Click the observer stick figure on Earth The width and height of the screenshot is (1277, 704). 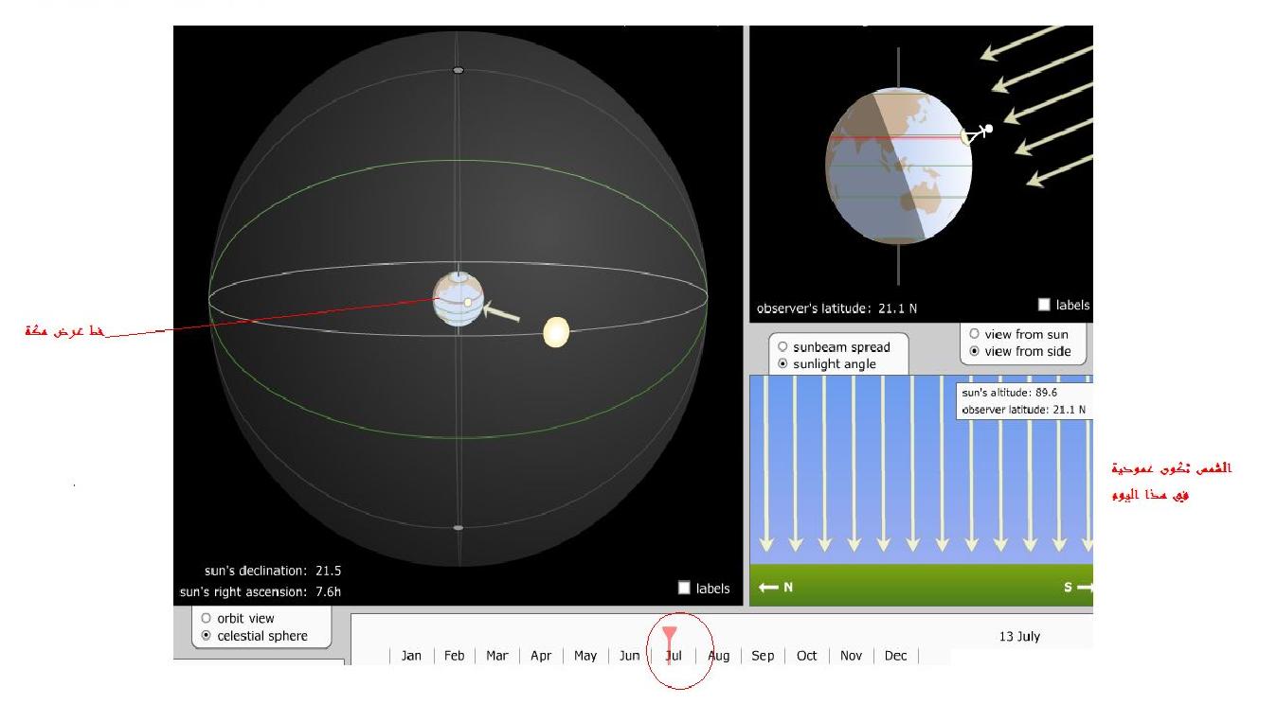click(980, 132)
